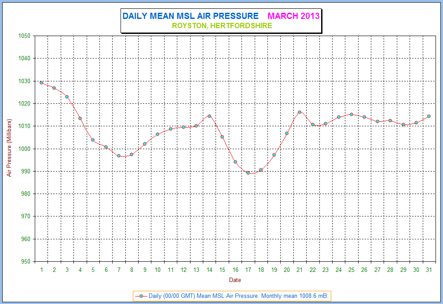
Task: Click the 980 y-axis tick label
Action: [x=26, y=194]
